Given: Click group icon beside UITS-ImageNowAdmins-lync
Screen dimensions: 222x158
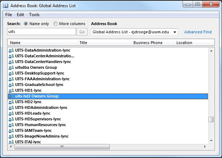Looking at the screenshot, I should pyautogui.click(x=11, y=137).
